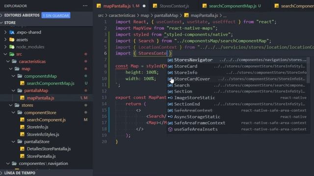Switch to the mapPantalla.js editor tab

coord(121,6)
